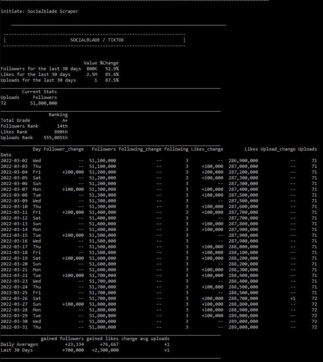Click the 'Current Stats' heading
This screenshot has width=323, height=362.
coord(39,92)
